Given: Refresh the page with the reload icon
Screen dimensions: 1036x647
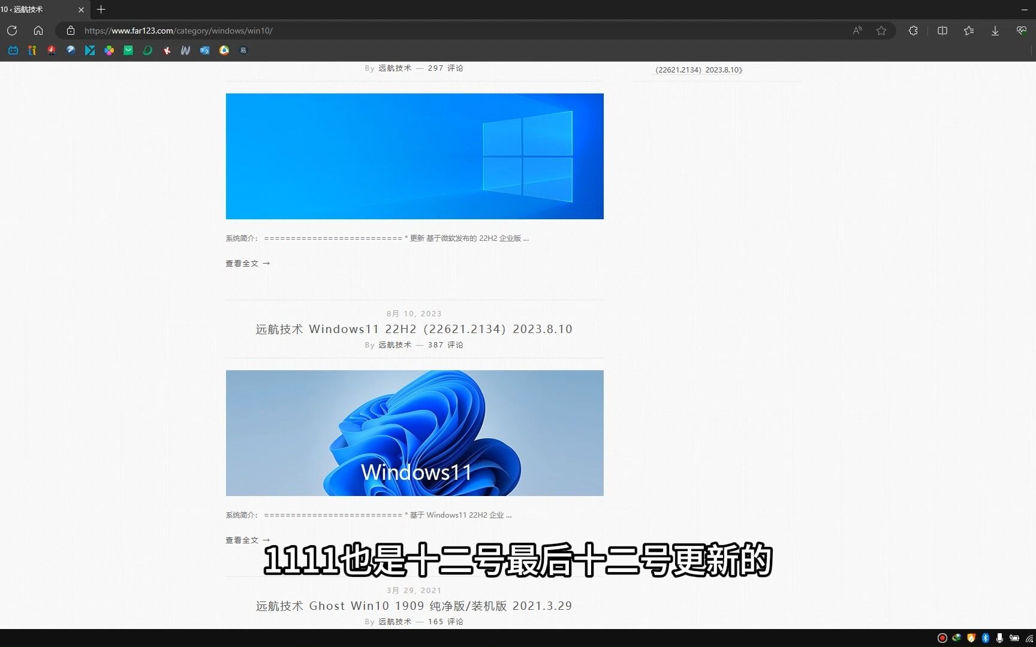Looking at the screenshot, I should point(12,31).
